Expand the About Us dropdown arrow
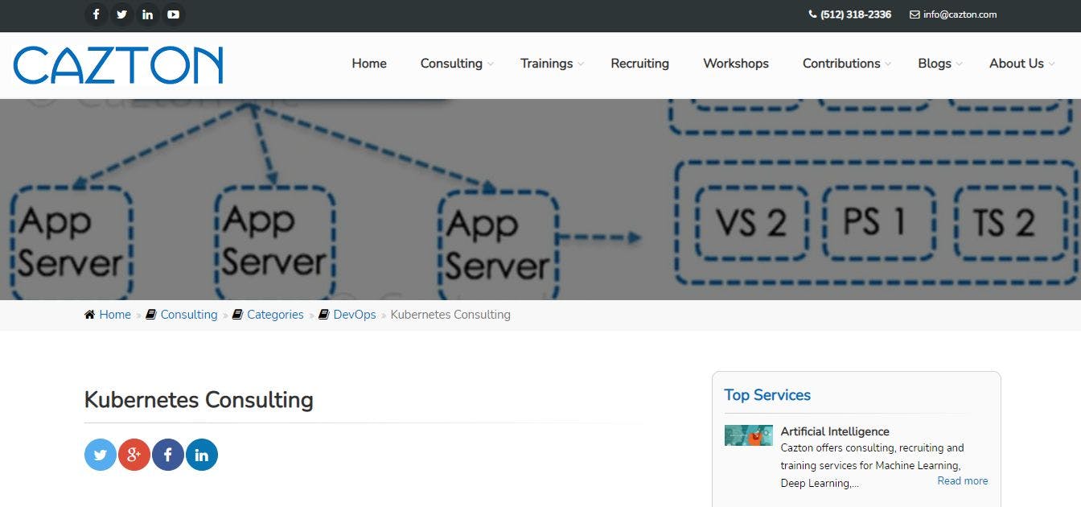1081x507 pixels. [x=1051, y=64]
